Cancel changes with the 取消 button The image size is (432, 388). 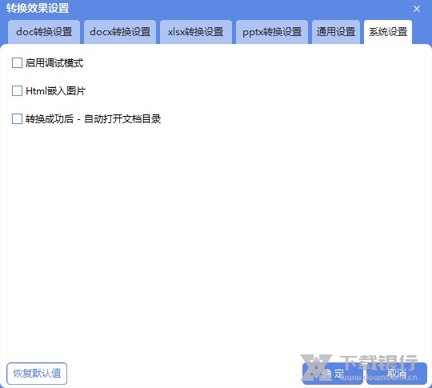point(397,374)
